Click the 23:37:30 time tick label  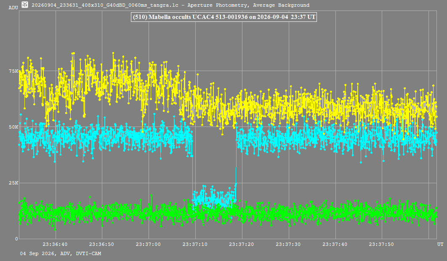288,244
